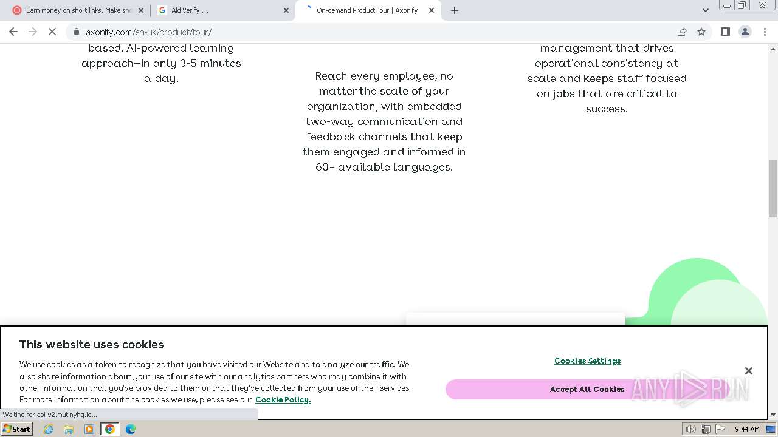
Task: Select the On-demand Product Tour Axonify tab
Action: coord(368,10)
